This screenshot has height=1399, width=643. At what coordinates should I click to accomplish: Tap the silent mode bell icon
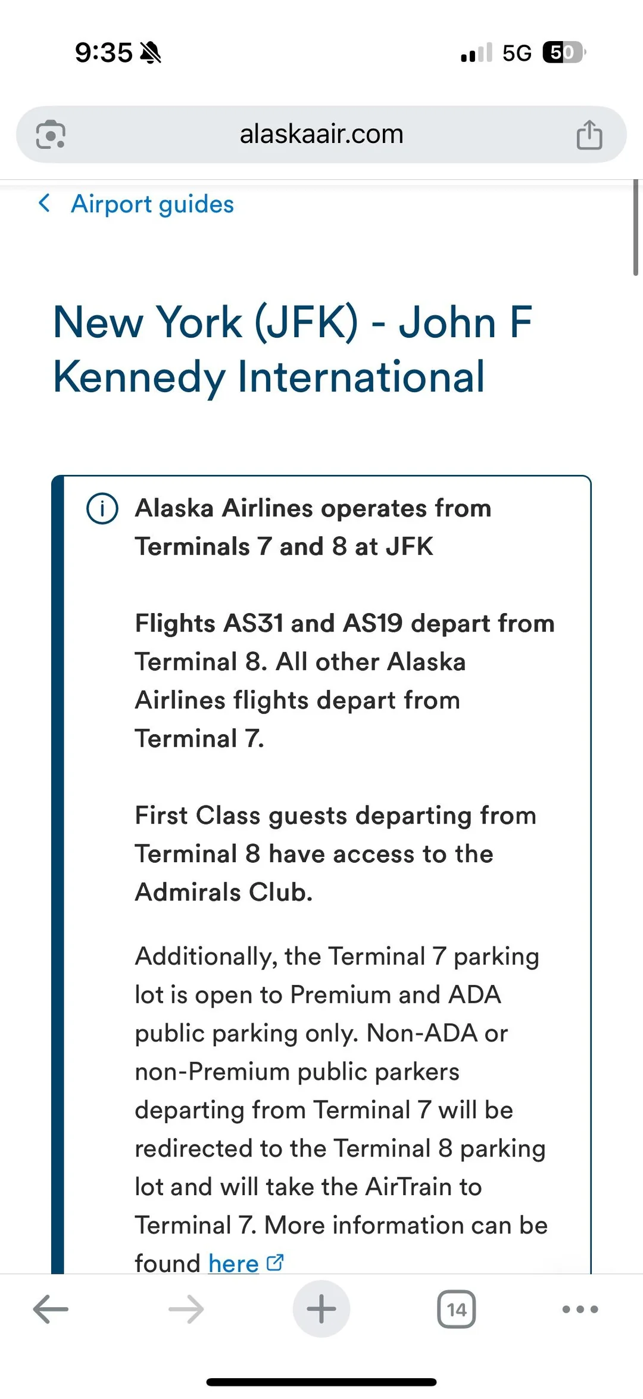tap(151, 53)
